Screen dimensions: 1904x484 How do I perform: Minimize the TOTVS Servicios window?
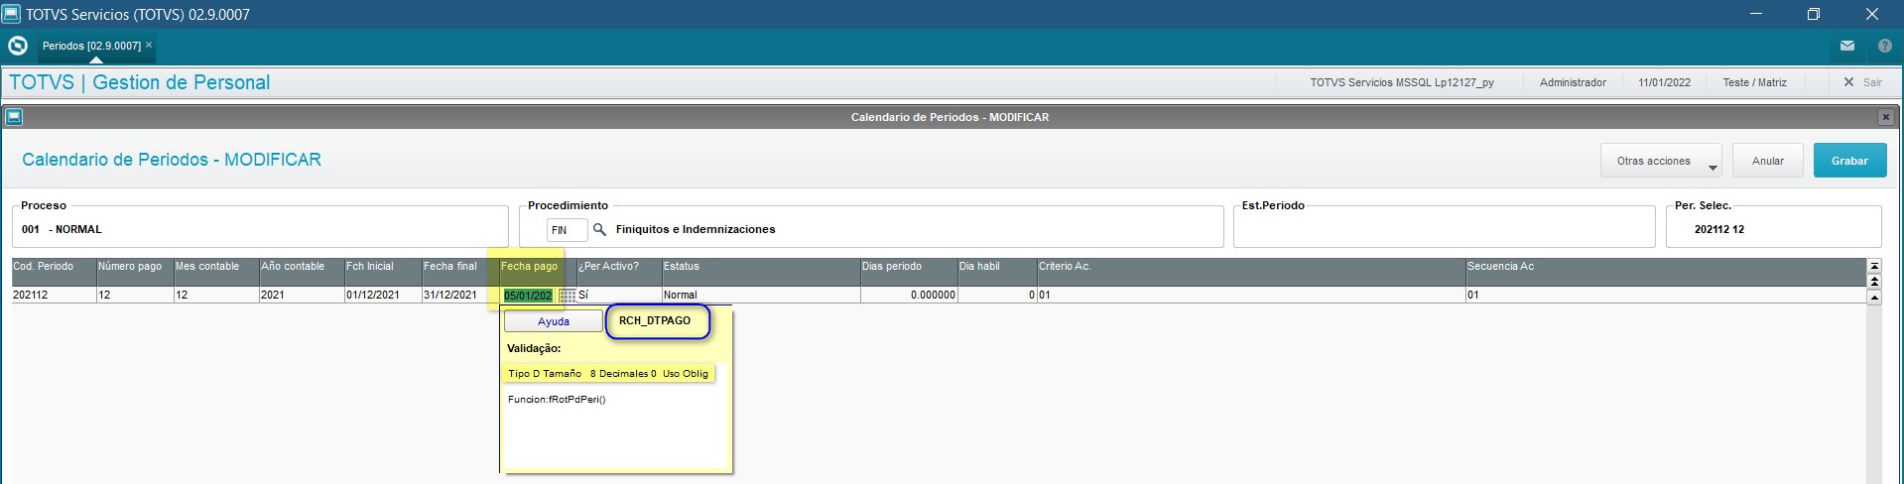[x=1757, y=14]
